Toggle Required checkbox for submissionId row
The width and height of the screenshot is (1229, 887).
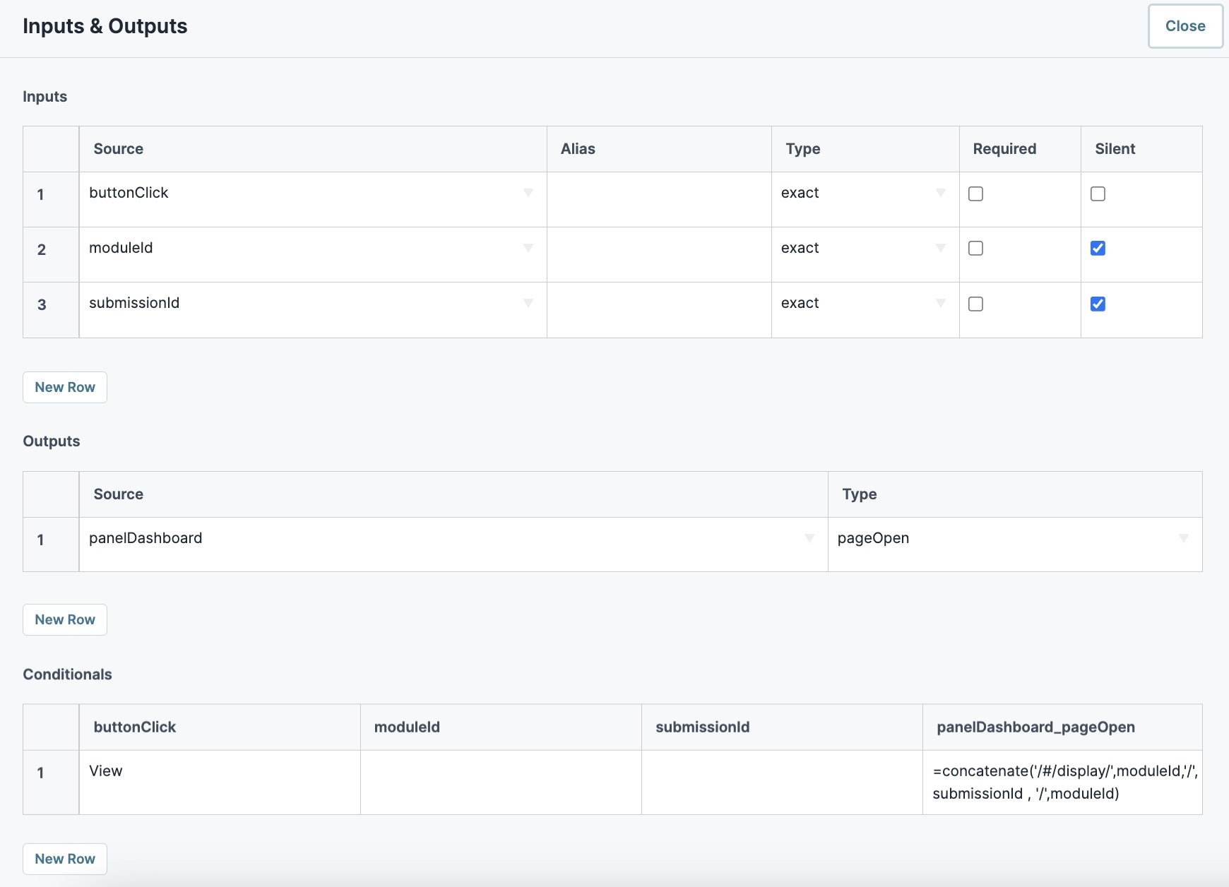pyautogui.click(x=975, y=304)
